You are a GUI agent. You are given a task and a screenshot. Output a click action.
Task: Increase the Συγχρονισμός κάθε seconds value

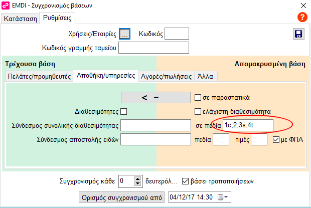(137, 179)
